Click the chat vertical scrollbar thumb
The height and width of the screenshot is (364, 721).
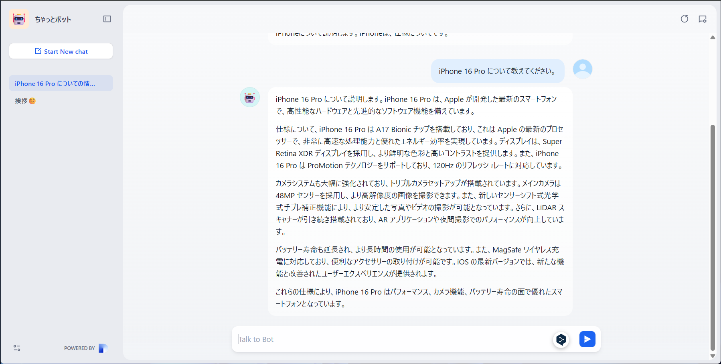(713, 238)
